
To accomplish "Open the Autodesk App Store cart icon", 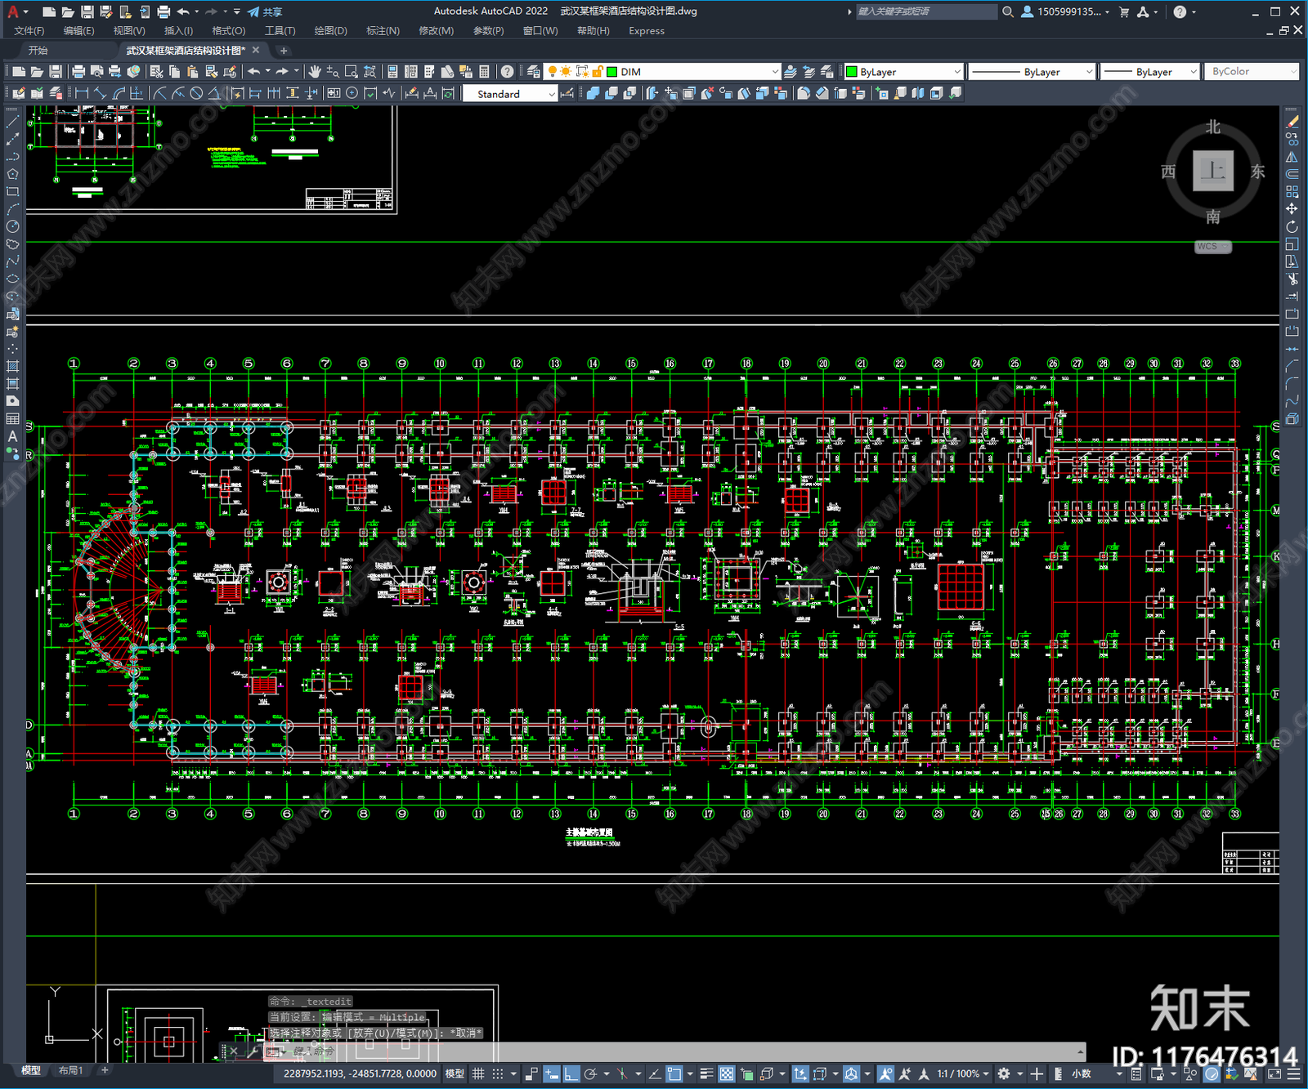I will click(x=1124, y=11).
